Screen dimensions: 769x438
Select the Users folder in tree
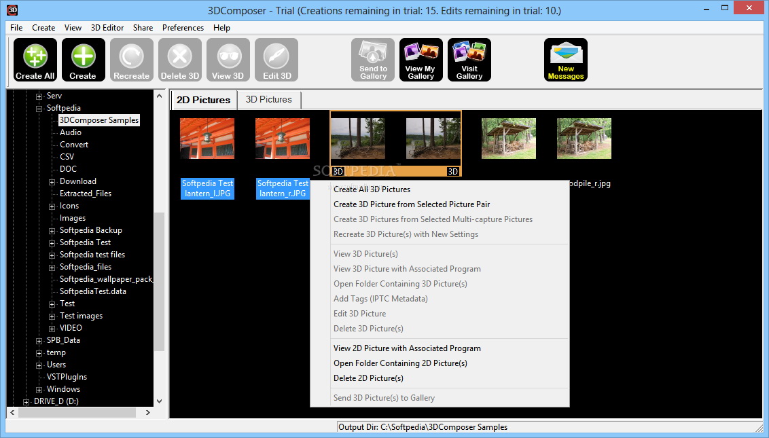tap(56, 365)
